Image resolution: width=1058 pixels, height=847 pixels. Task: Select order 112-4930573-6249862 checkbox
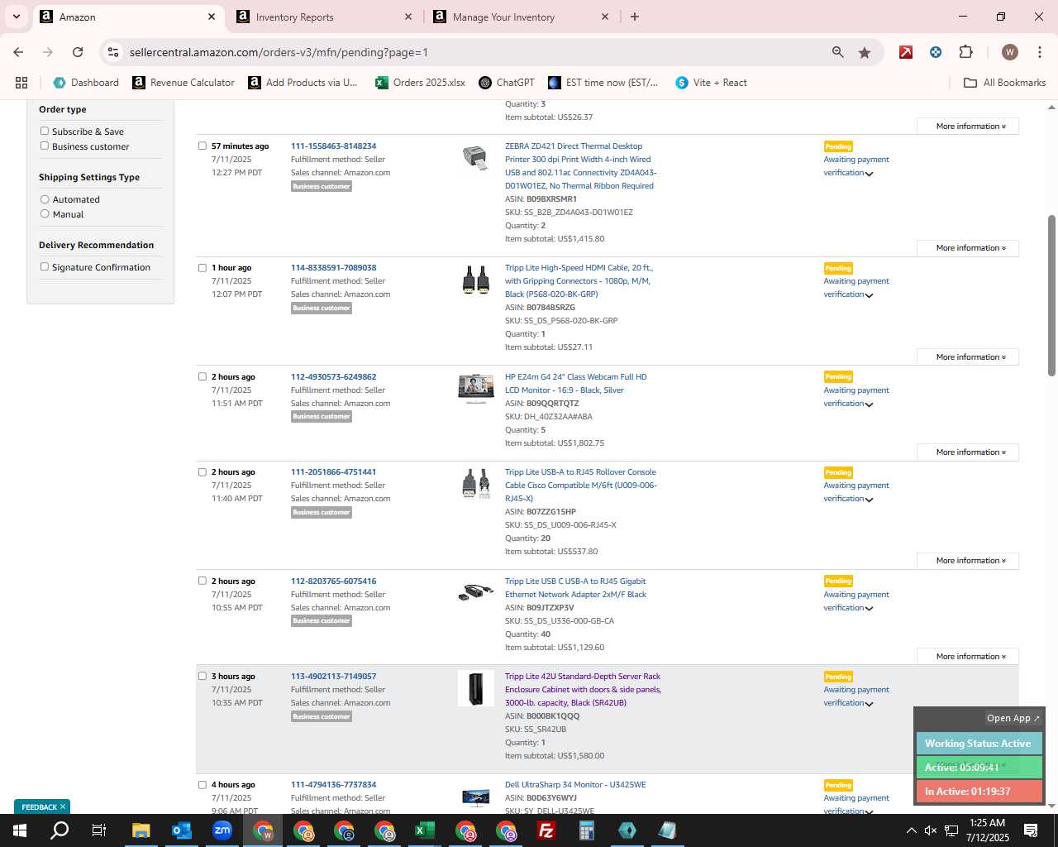pos(203,376)
